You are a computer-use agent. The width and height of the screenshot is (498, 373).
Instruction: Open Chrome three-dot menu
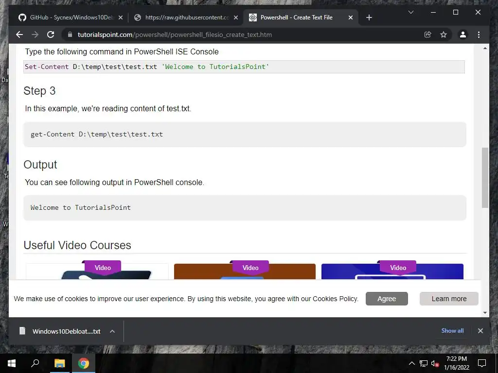[x=479, y=34]
